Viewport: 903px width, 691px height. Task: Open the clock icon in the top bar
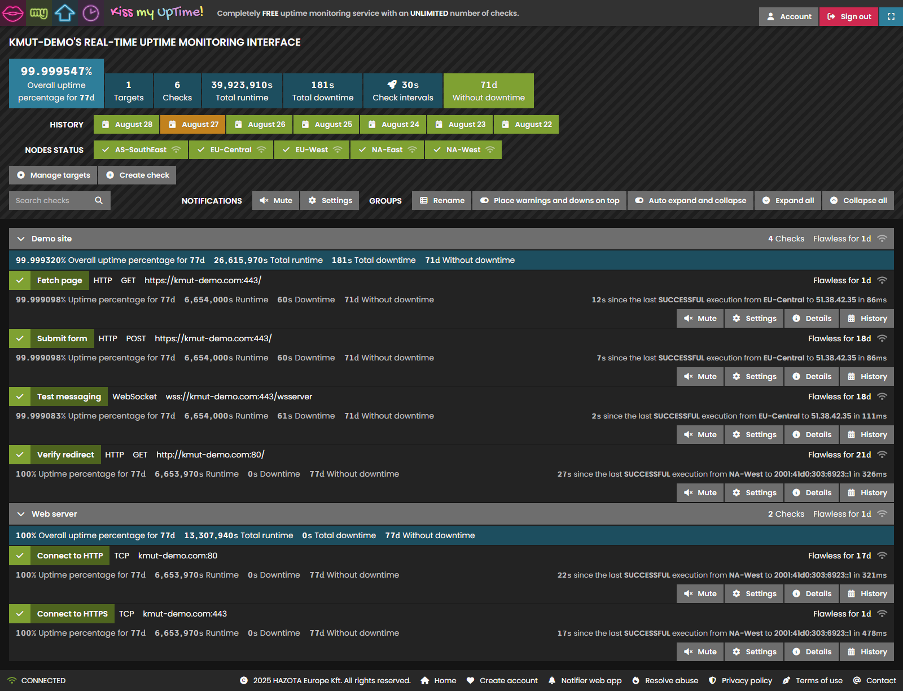point(90,12)
